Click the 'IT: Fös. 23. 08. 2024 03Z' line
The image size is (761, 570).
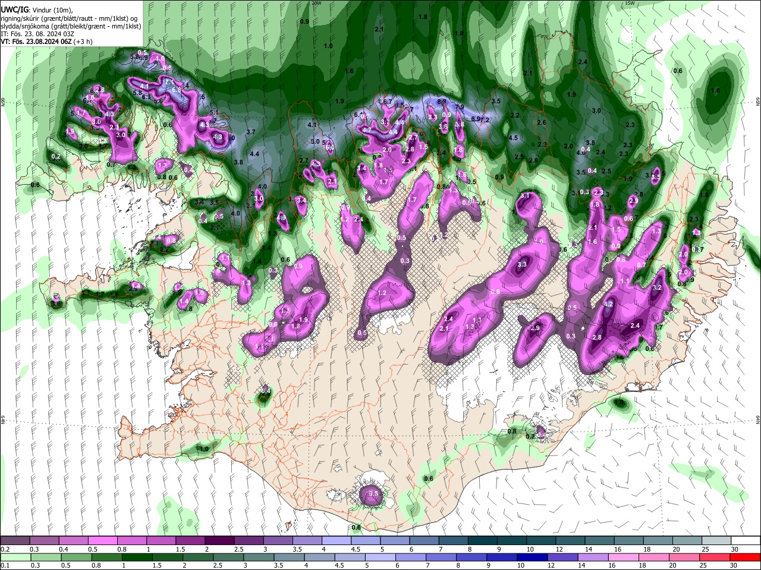[x=37, y=34]
